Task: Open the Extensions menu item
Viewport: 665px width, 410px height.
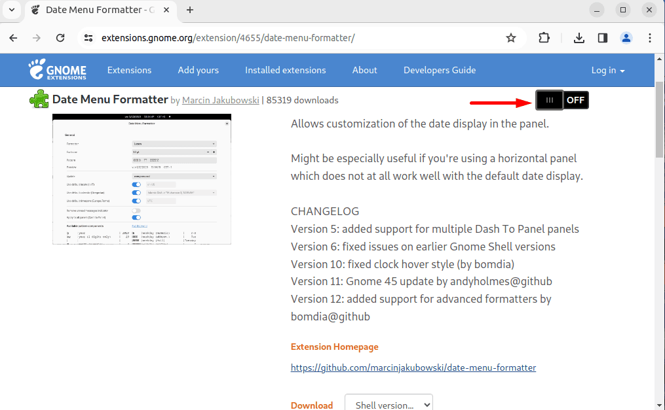Action: pyautogui.click(x=129, y=70)
